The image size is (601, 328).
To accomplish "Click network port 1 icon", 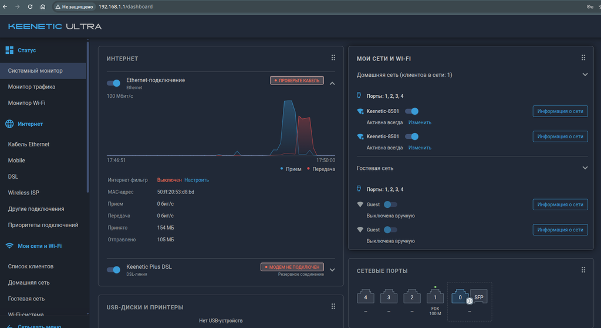I will click(435, 296).
